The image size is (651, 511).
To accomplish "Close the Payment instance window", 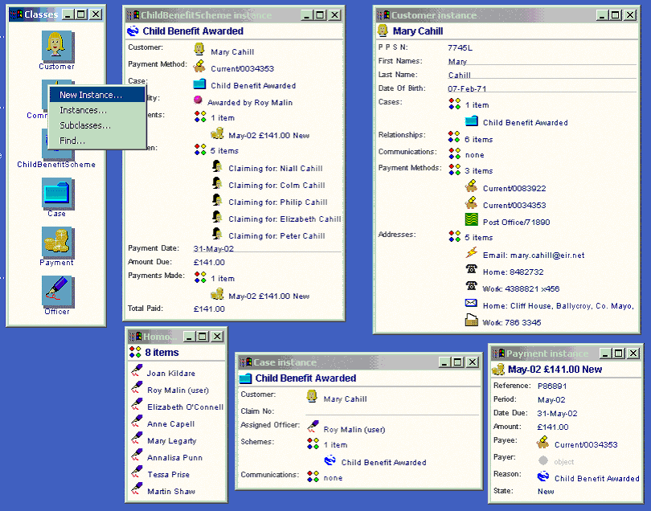I will coord(633,354).
